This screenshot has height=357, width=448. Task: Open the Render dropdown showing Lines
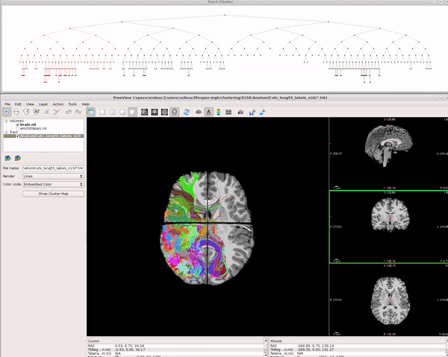coord(53,176)
